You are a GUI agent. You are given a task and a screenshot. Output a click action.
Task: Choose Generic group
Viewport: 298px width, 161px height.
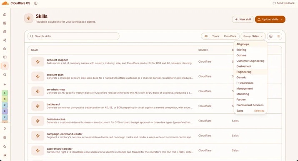[250, 77]
